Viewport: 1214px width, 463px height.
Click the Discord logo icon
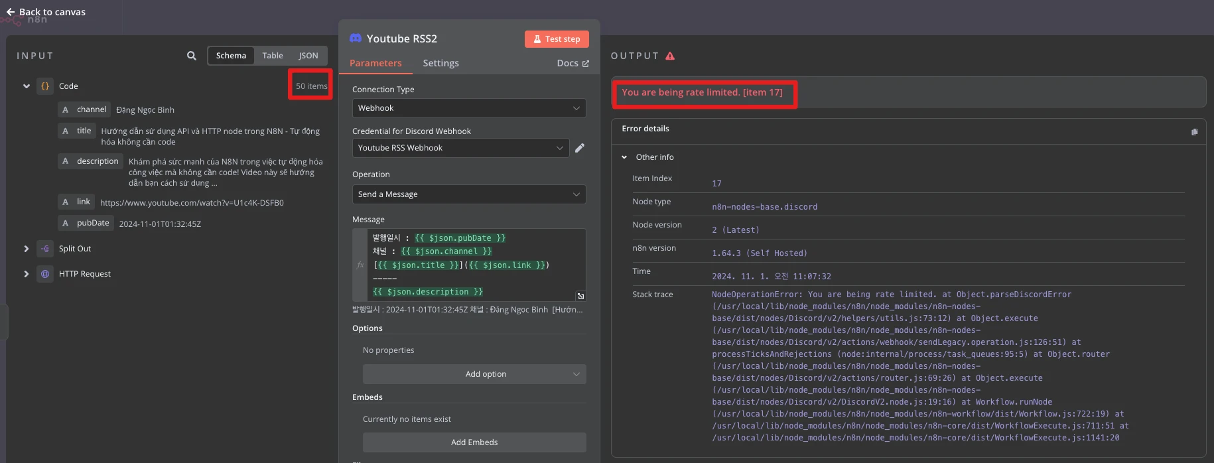coord(356,38)
